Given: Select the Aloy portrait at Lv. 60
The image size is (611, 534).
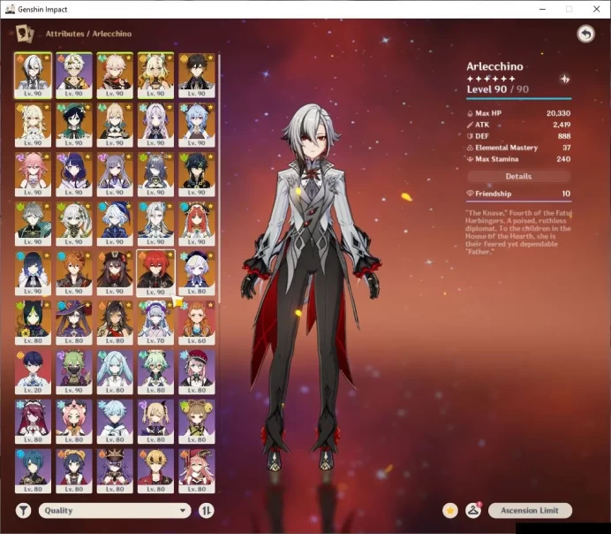Looking at the screenshot, I should point(197,323).
